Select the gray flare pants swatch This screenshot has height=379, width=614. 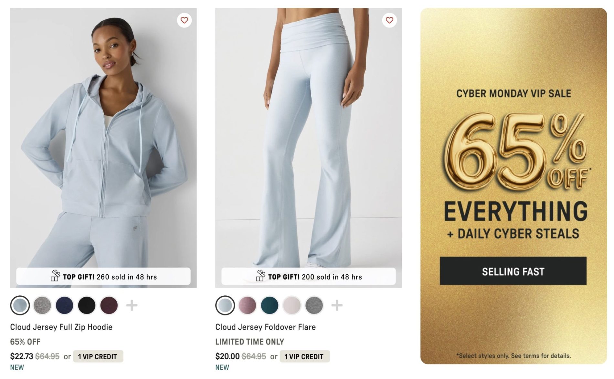314,305
